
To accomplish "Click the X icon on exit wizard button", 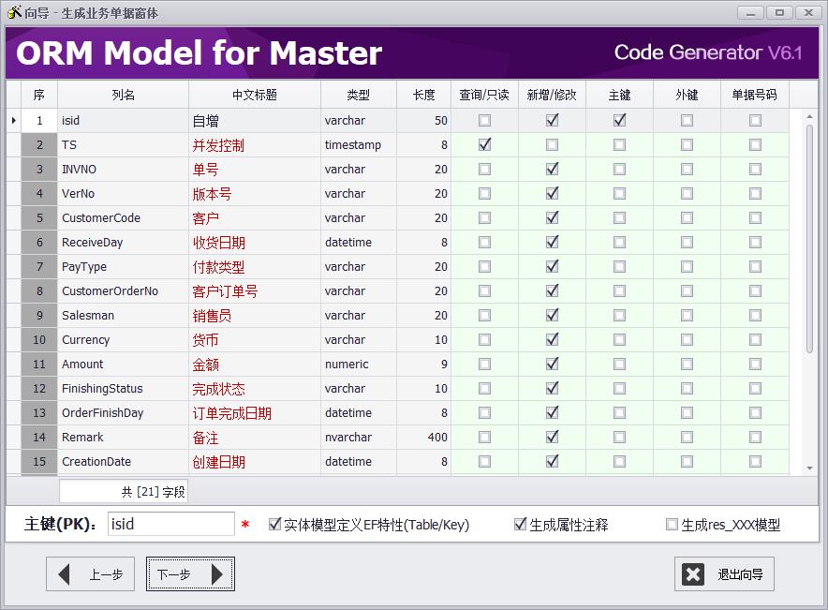I will click(693, 574).
